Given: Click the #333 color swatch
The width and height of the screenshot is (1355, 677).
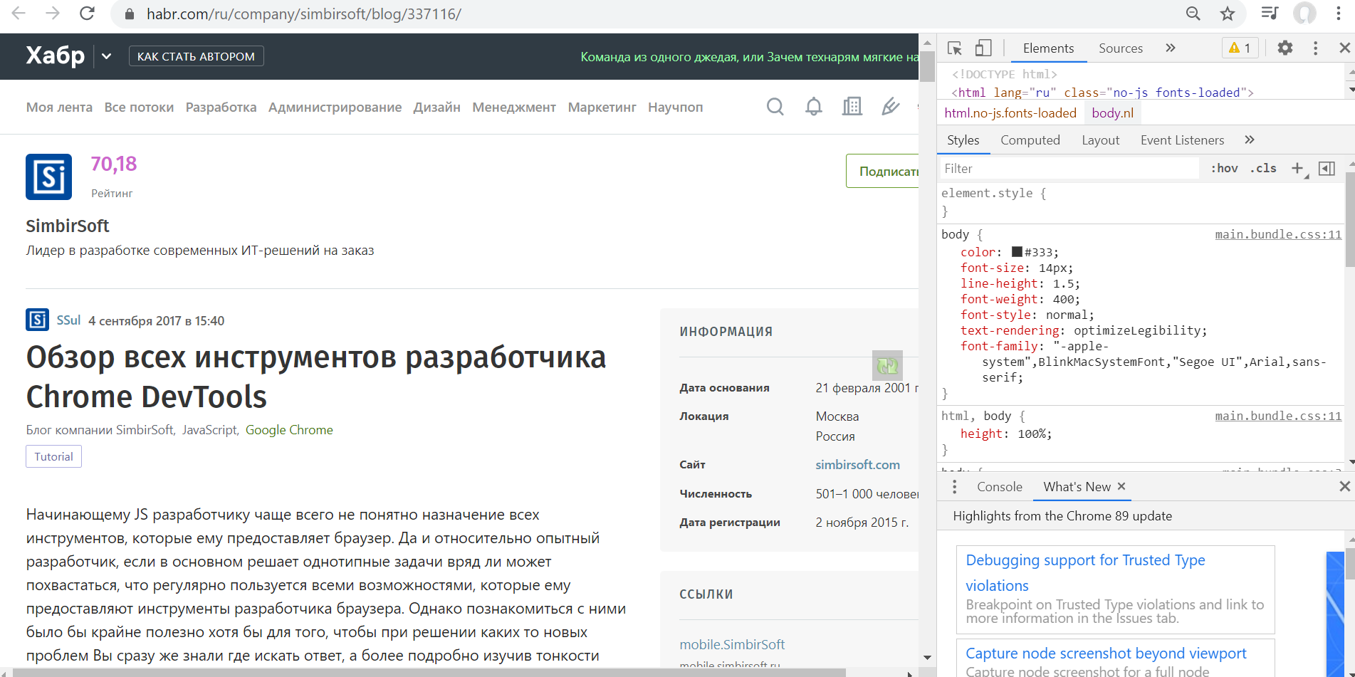Looking at the screenshot, I should (x=1017, y=252).
